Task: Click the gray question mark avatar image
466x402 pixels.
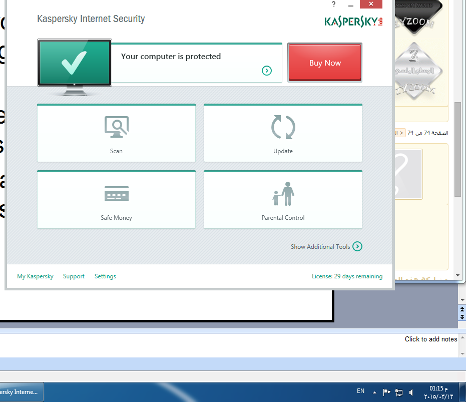Action: [408, 174]
